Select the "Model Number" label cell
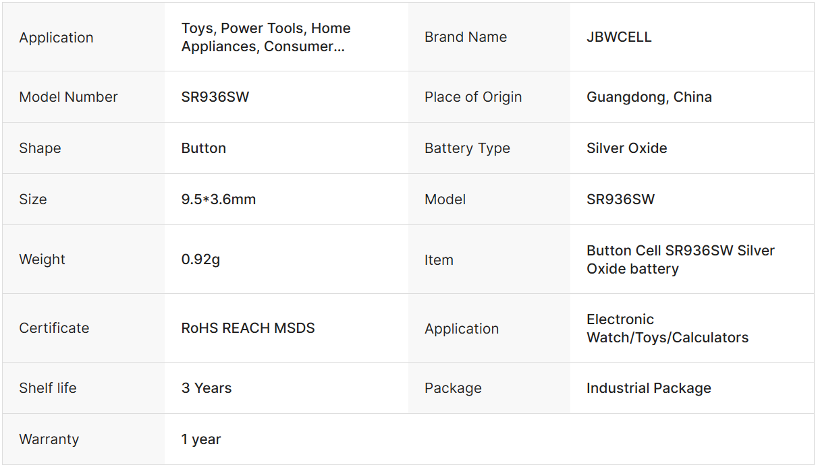This screenshot has height=465, width=816. tap(68, 97)
